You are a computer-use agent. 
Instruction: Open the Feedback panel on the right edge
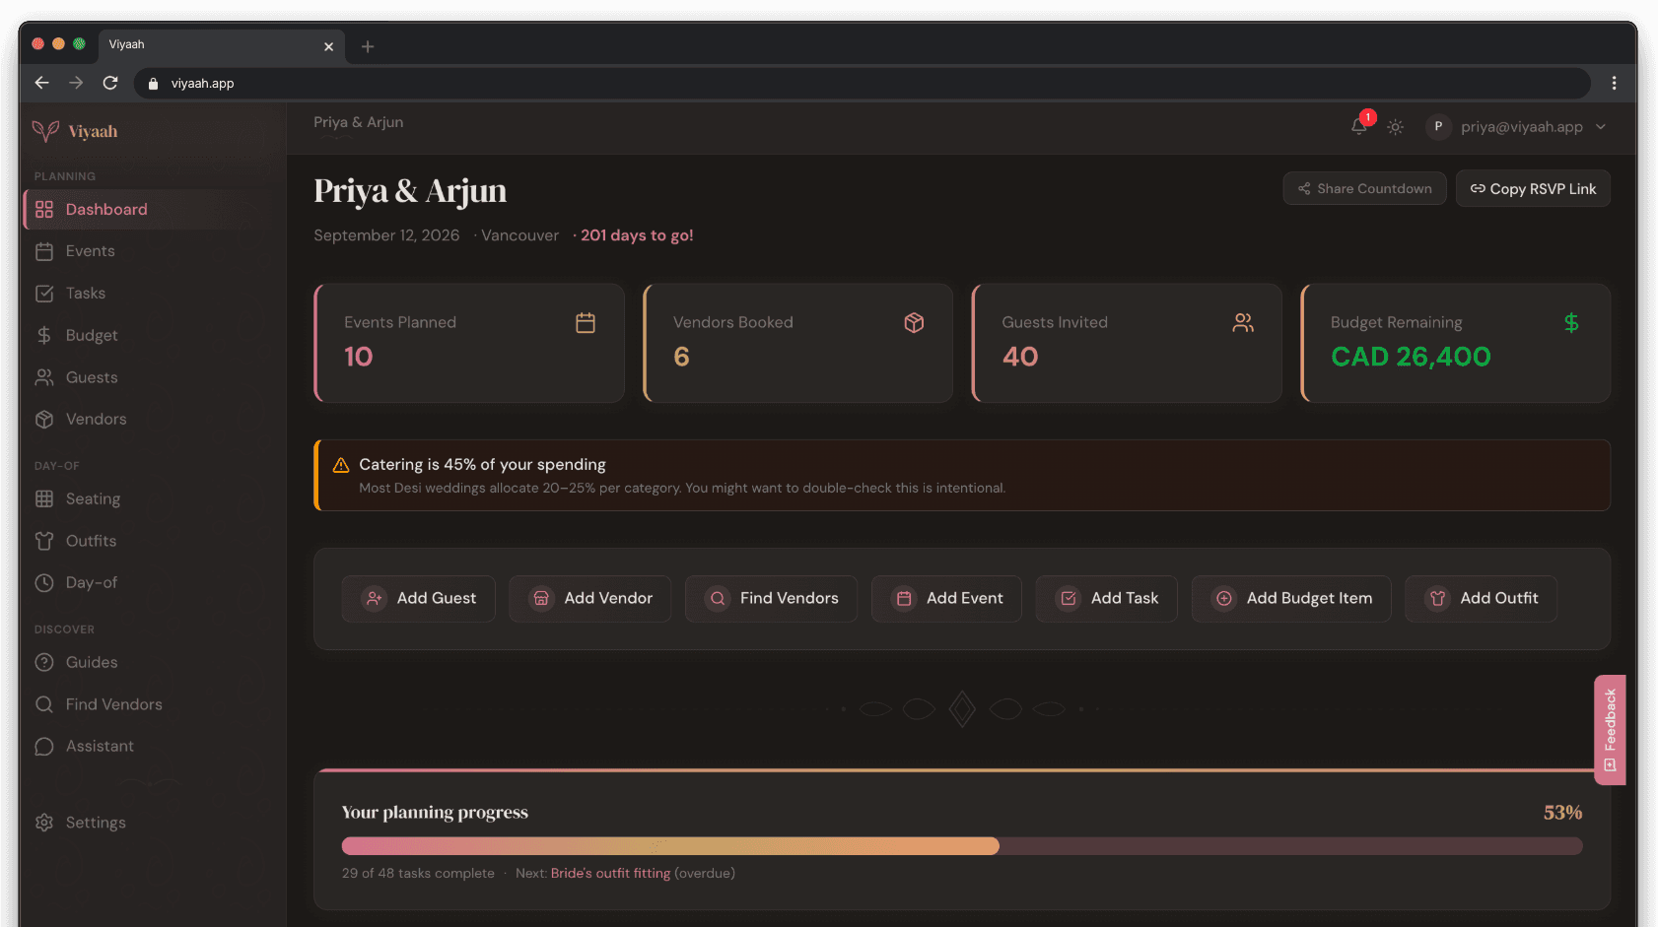(1610, 729)
